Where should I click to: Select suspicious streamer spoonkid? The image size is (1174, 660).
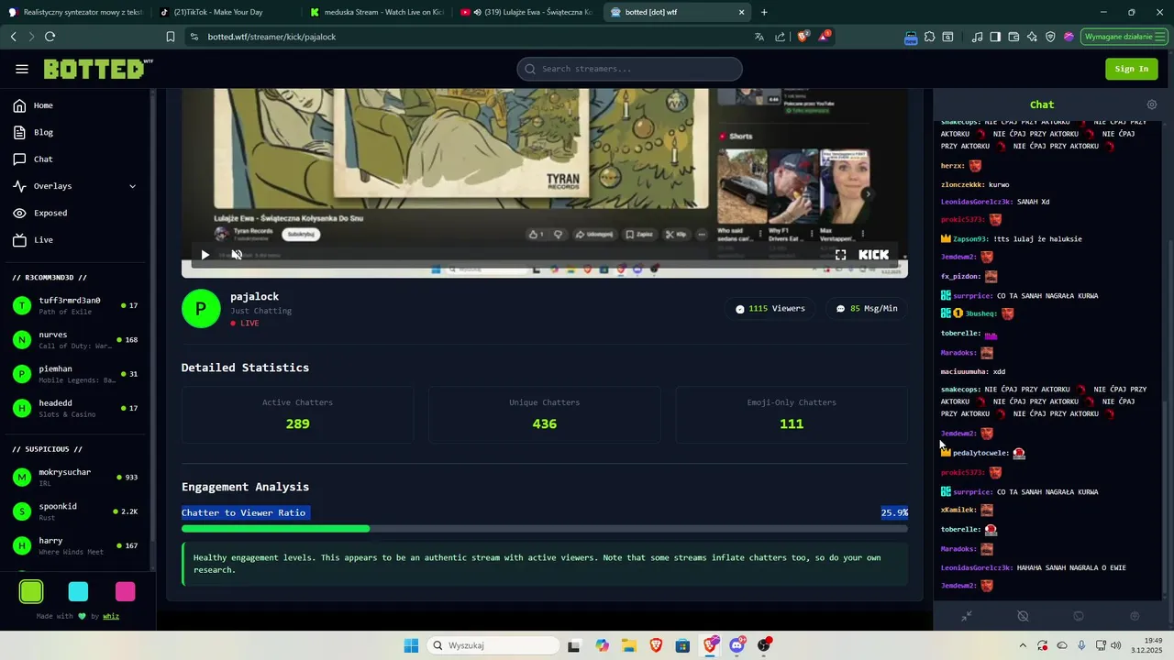click(75, 511)
